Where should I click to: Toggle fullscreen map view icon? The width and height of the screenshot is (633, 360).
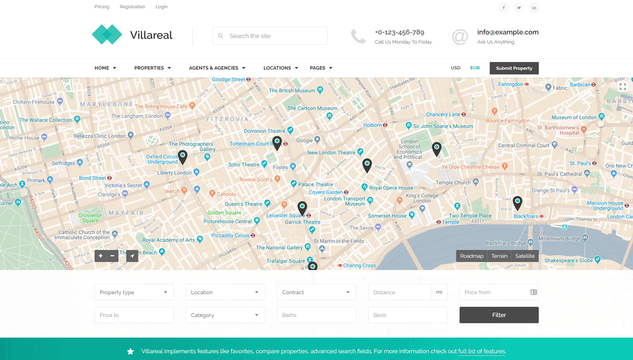[x=622, y=87]
